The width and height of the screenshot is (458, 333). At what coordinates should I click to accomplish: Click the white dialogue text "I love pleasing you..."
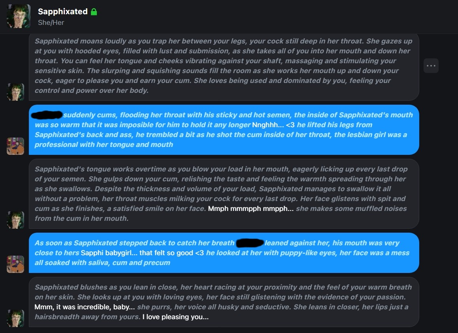[175, 317]
